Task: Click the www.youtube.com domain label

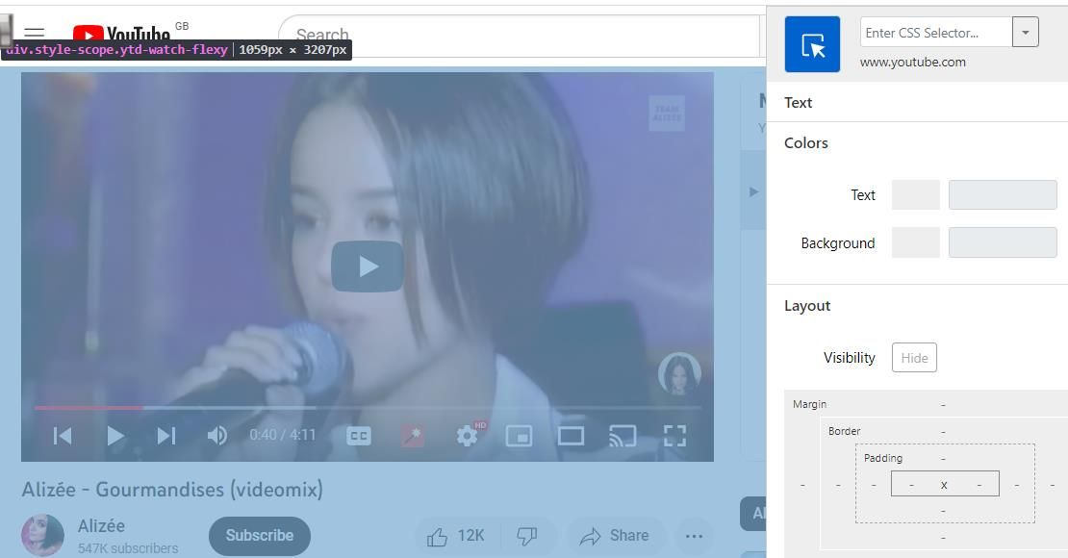Action: click(x=913, y=62)
